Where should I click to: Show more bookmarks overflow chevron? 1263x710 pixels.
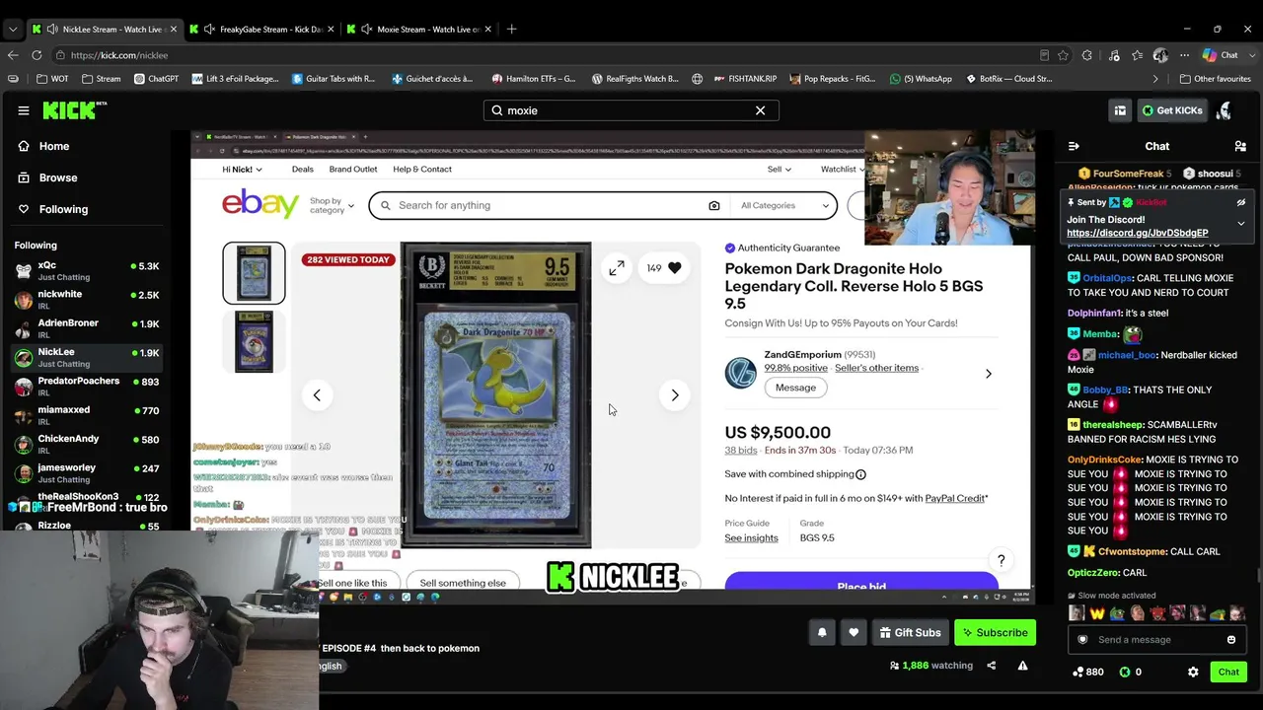pos(1155,79)
